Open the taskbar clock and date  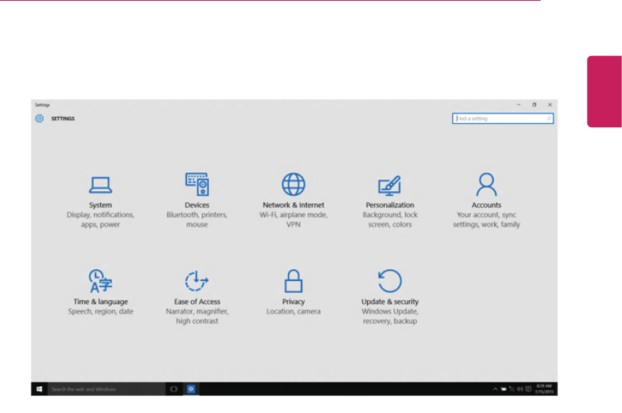tap(544, 389)
